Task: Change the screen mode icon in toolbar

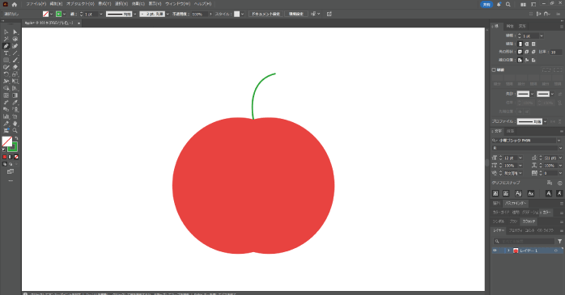Action: point(11,172)
